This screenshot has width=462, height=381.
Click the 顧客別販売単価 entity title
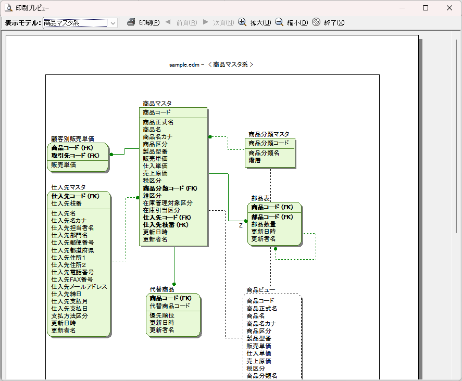(x=72, y=139)
